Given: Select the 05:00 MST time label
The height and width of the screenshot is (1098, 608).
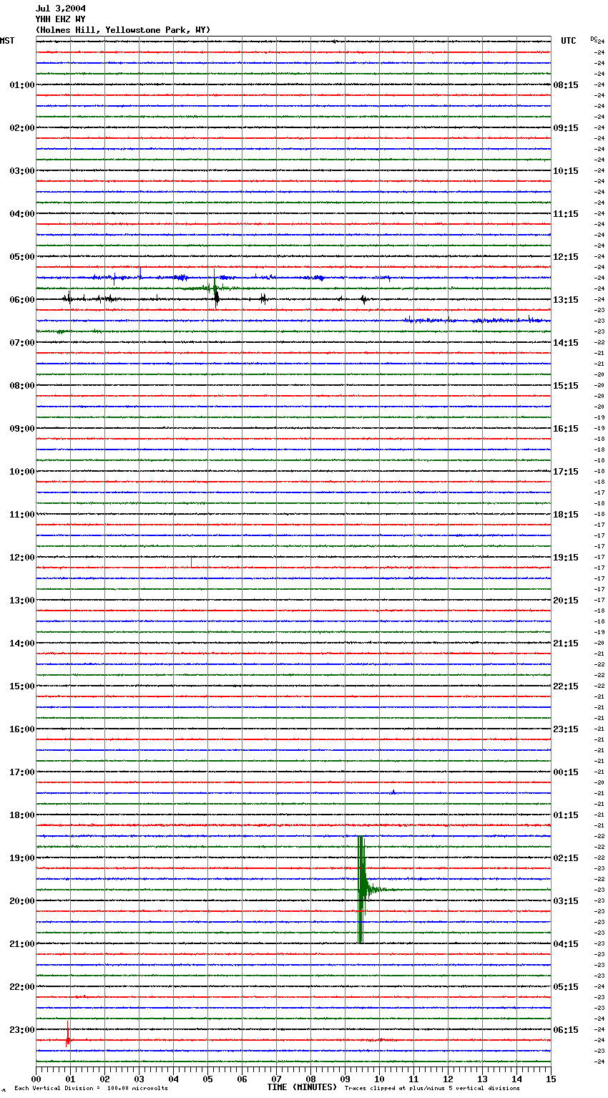Looking at the screenshot, I should 22,257.
